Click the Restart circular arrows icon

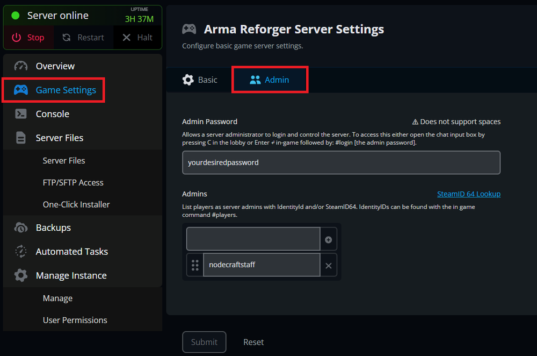click(67, 38)
